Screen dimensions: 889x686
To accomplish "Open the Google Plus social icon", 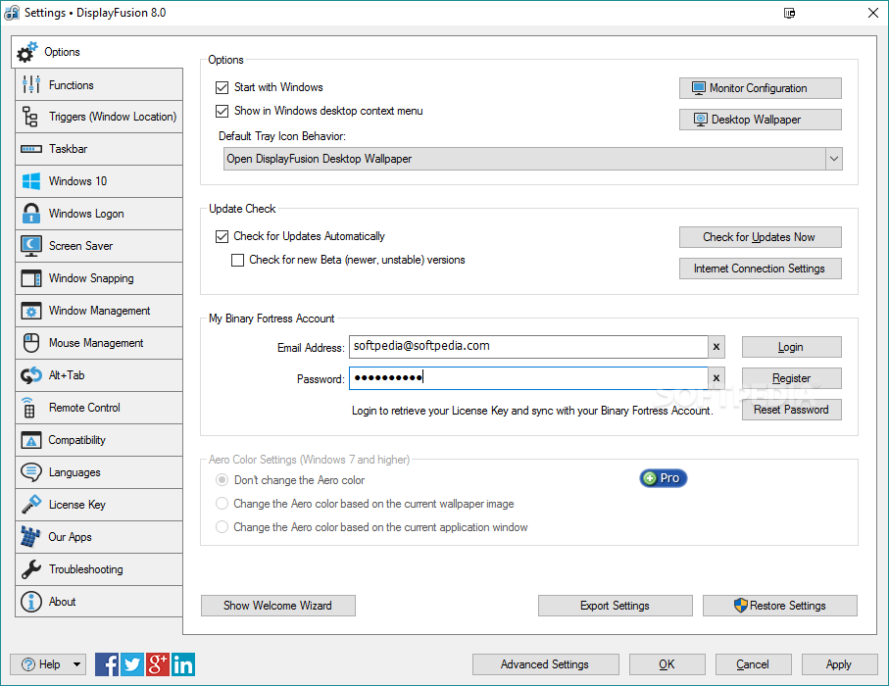I will pos(158,664).
